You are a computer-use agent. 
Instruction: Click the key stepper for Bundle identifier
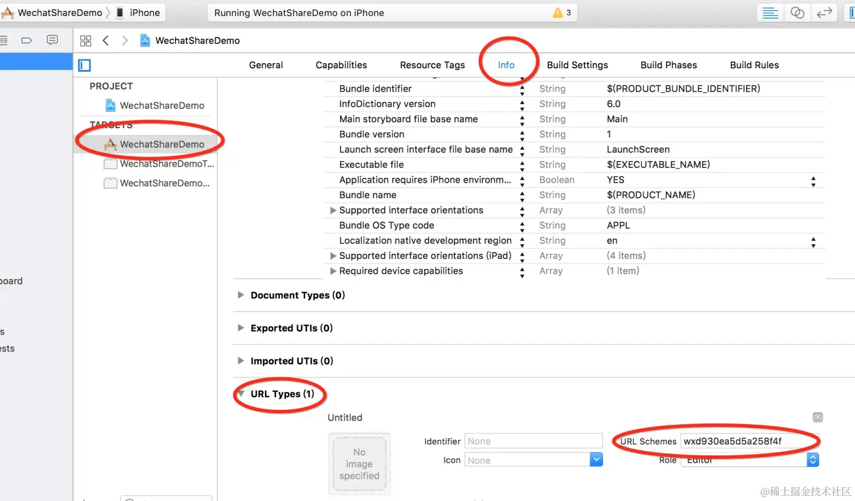click(522, 89)
